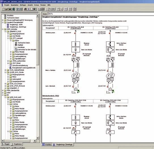Select Technische Daten under Motor
Image resolution: width=154 pixels, height=149 pixels.
[24, 43]
